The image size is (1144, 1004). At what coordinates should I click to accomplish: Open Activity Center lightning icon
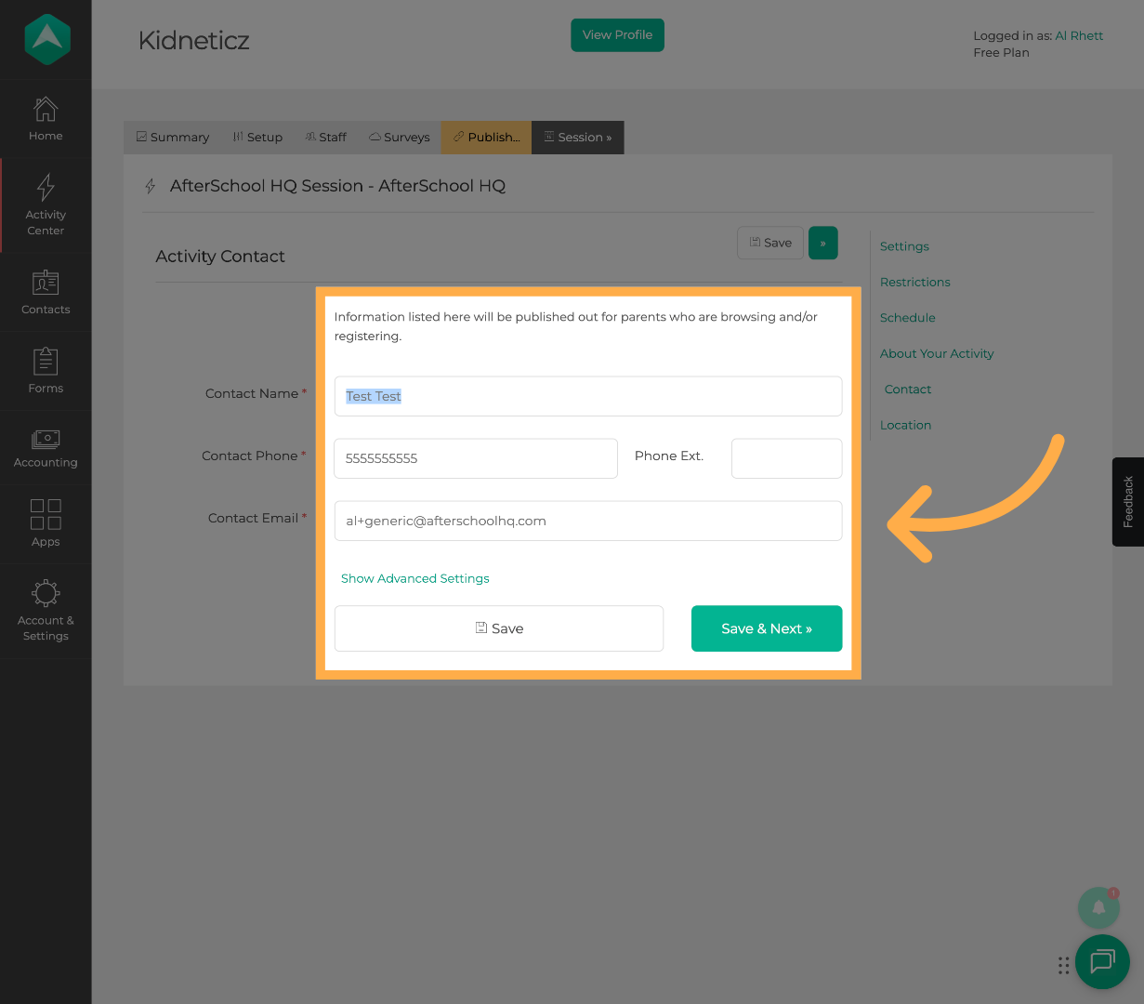[x=46, y=188]
